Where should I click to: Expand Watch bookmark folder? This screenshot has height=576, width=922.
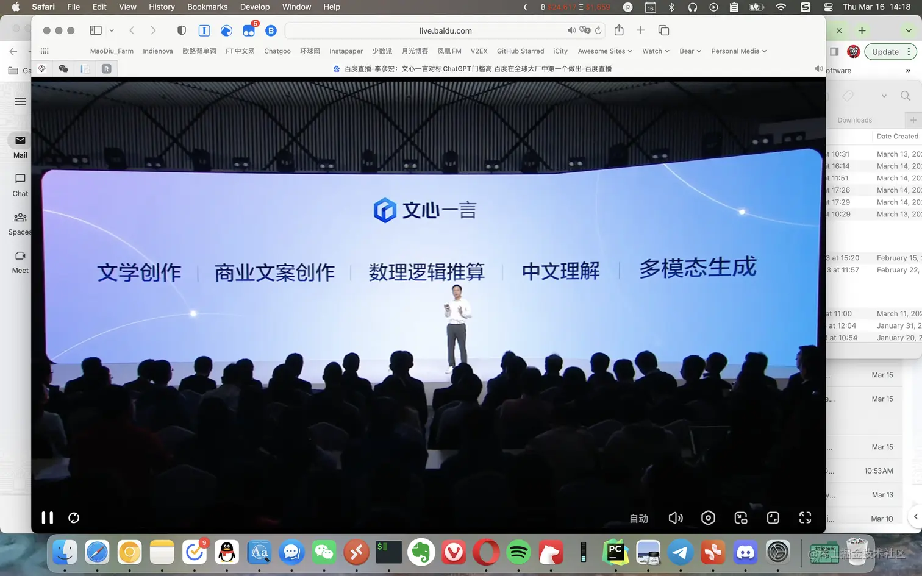coord(656,51)
